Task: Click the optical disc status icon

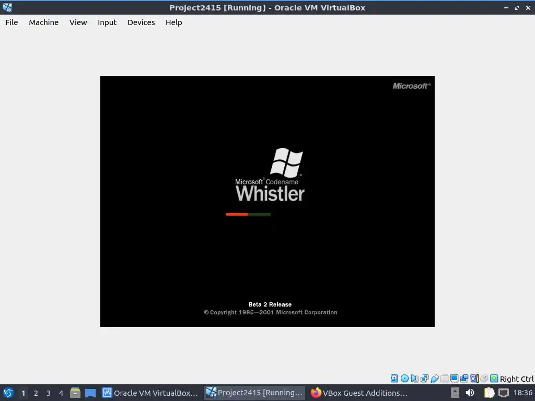Action: (x=404, y=378)
